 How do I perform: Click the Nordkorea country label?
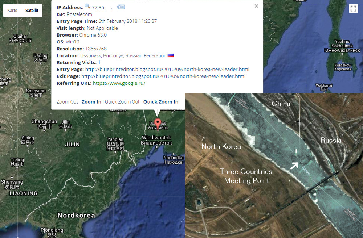pos(76,215)
